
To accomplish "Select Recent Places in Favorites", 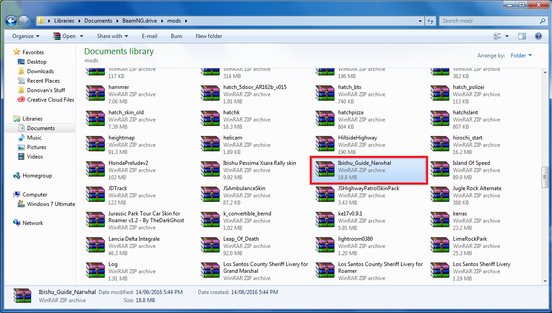I will [43, 81].
